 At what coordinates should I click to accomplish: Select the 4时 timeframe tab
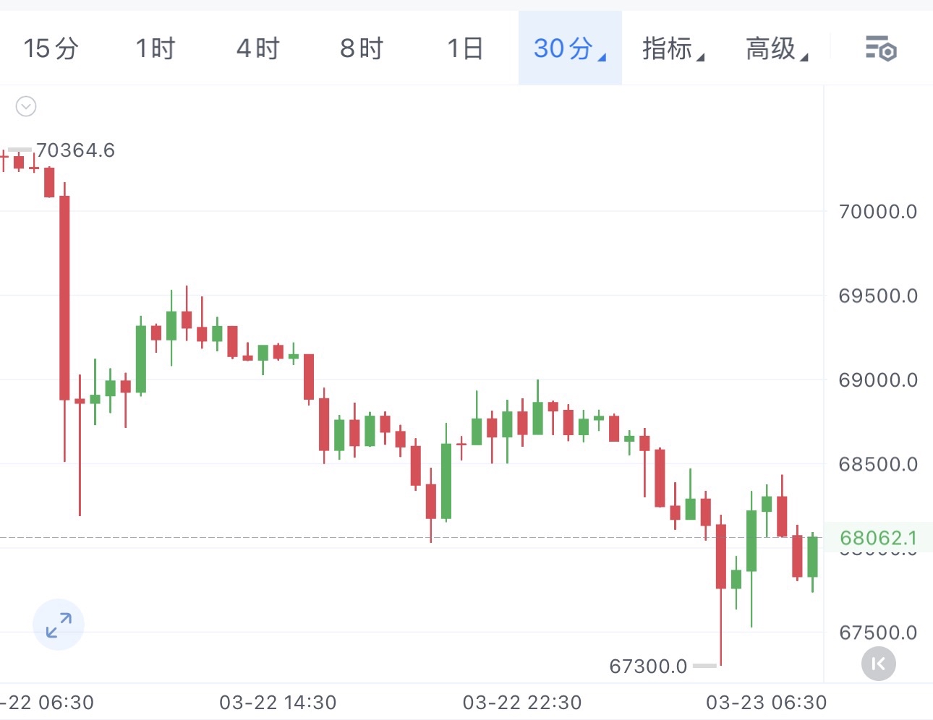click(257, 49)
